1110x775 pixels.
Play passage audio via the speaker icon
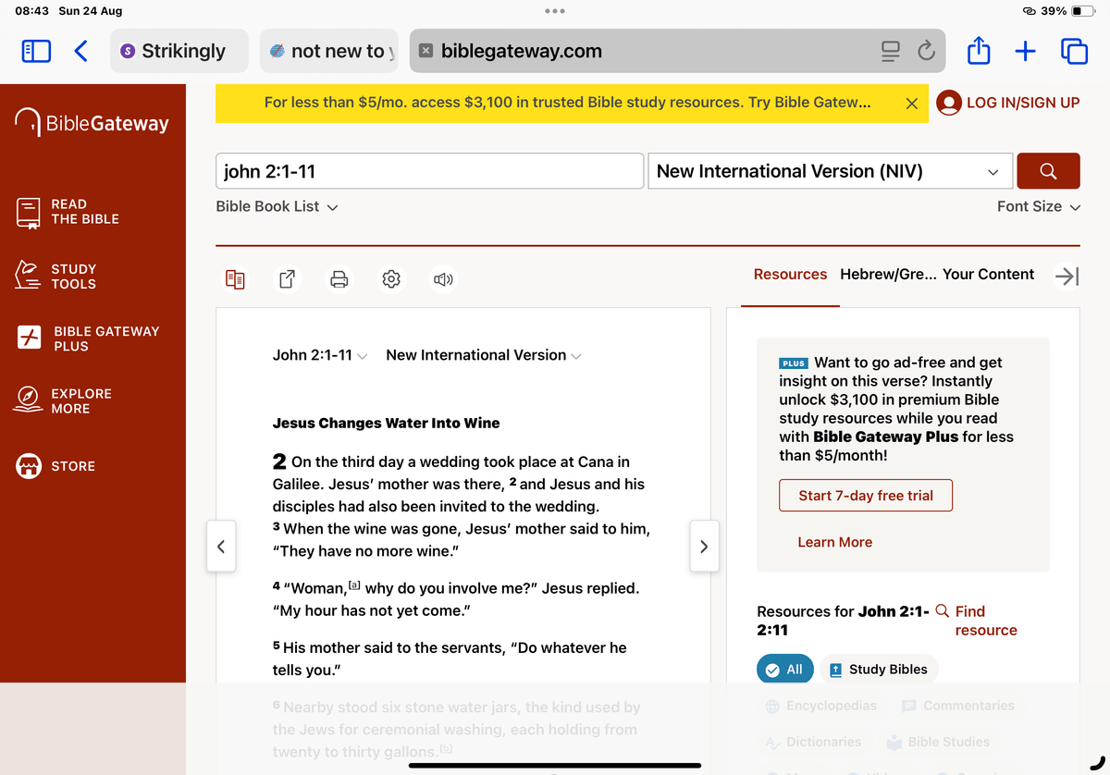click(x=444, y=278)
